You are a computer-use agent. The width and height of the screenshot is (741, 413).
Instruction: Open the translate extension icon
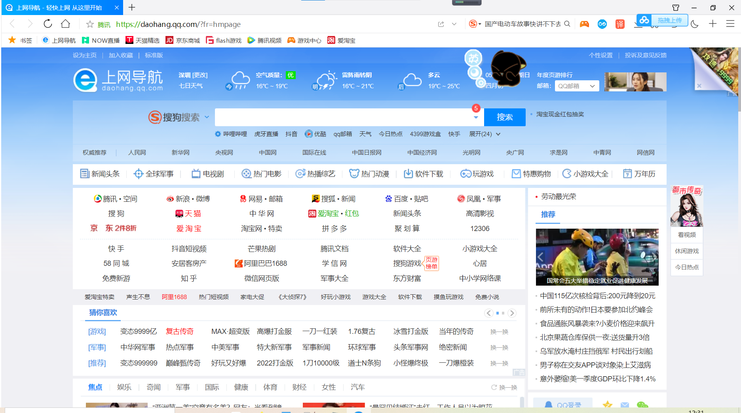[620, 24]
